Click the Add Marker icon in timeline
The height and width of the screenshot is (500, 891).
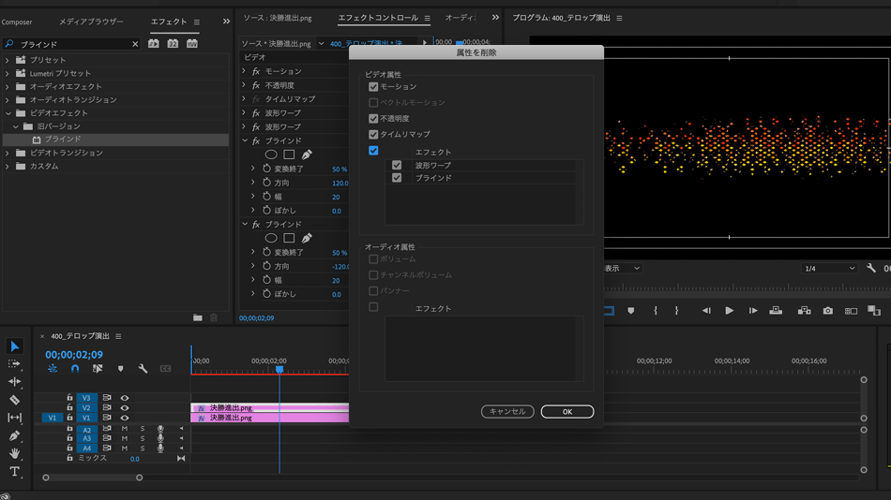tap(120, 369)
